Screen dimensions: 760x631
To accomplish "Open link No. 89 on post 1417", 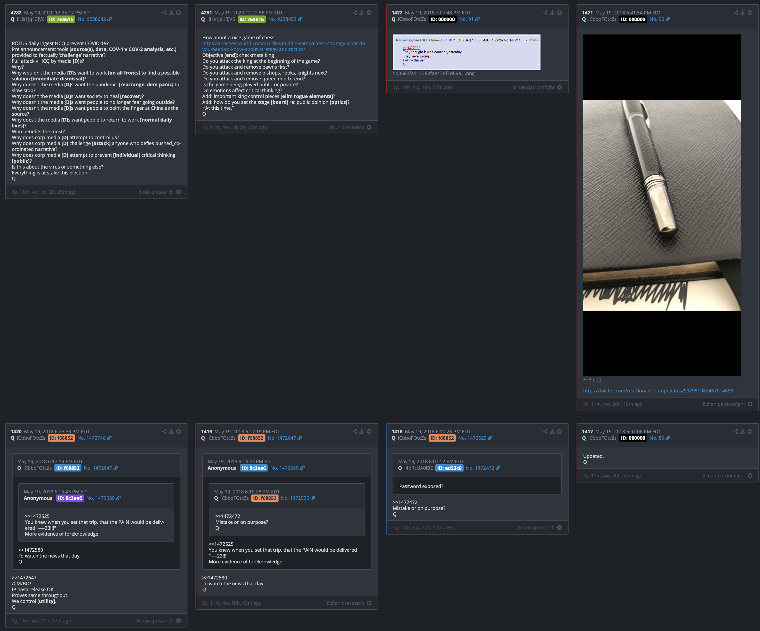I will point(660,438).
